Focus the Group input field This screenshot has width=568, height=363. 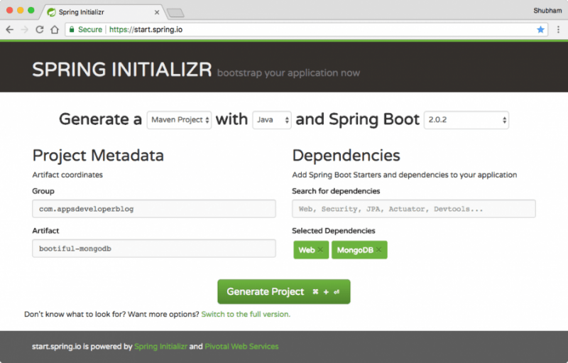[154, 209]
